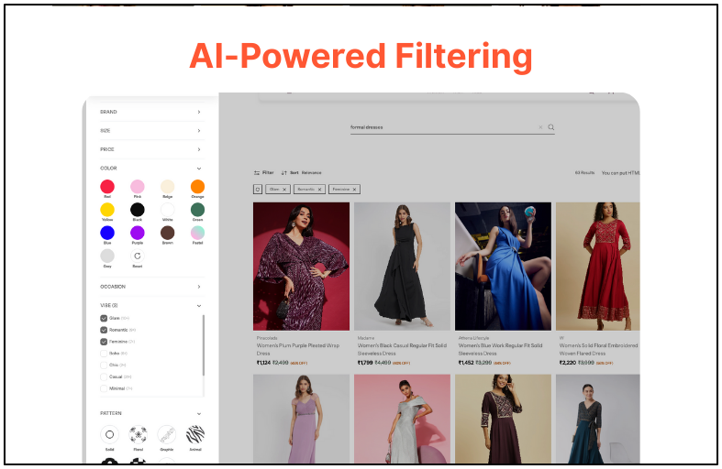The width and height of the screenshot is (722, 469).
Task: Open 'Women's Blue Work Regular Fit Solid' title
Action: click(x=500, y=345)
